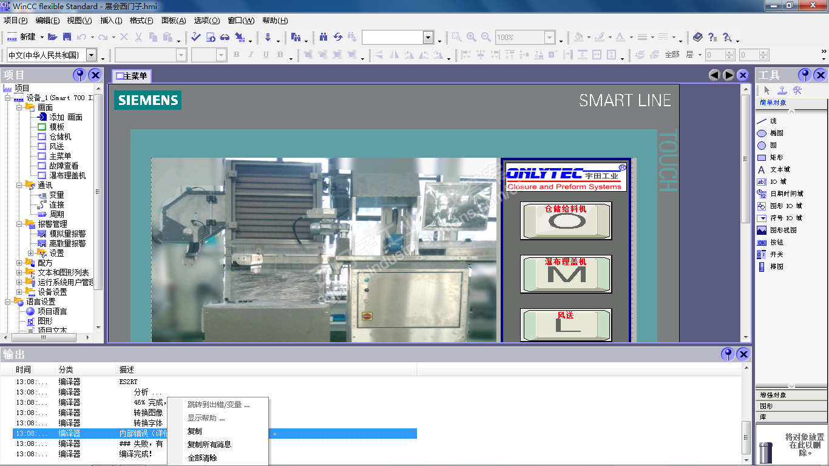The width and height of the screenshot is (829, 466).
Task: Select the Text field (文本域) tool
Action: (x=779, y=169)
